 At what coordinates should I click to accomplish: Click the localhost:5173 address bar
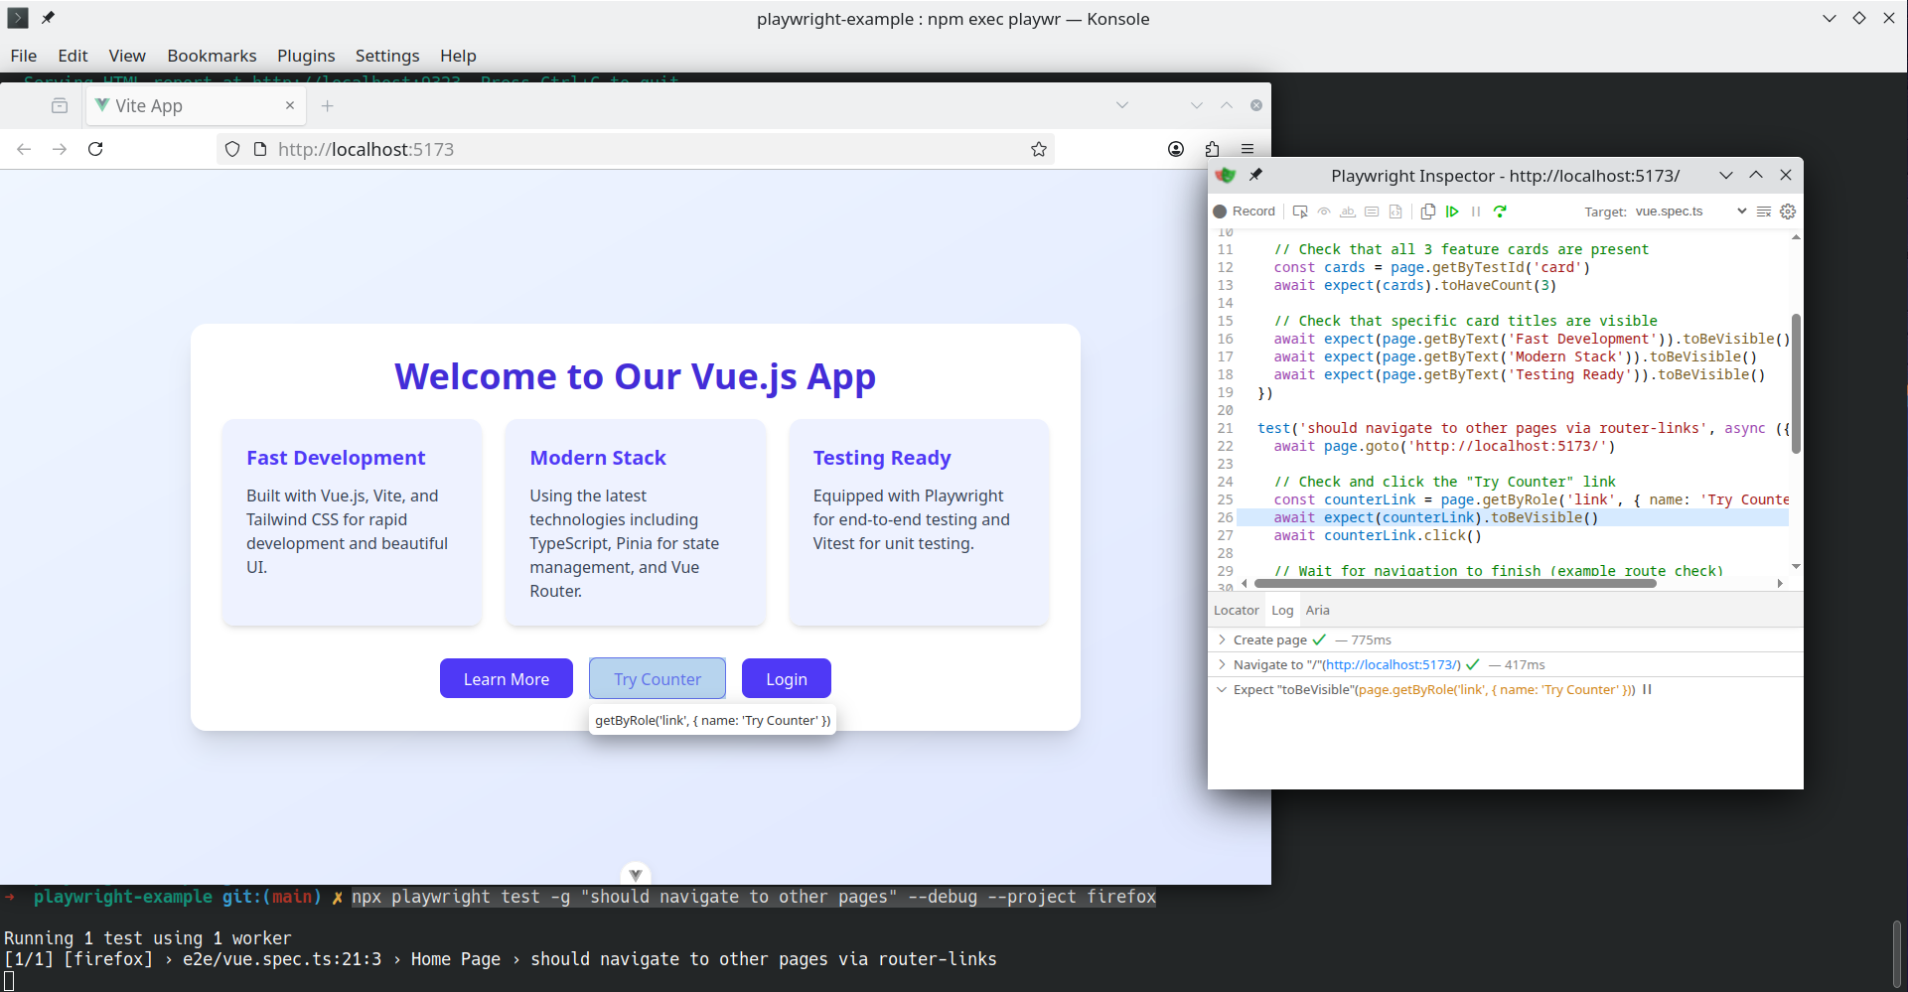[636, 149]
